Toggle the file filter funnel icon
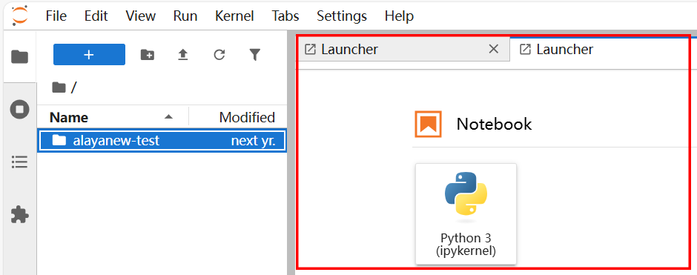The image size is (697, 275). 254,55
